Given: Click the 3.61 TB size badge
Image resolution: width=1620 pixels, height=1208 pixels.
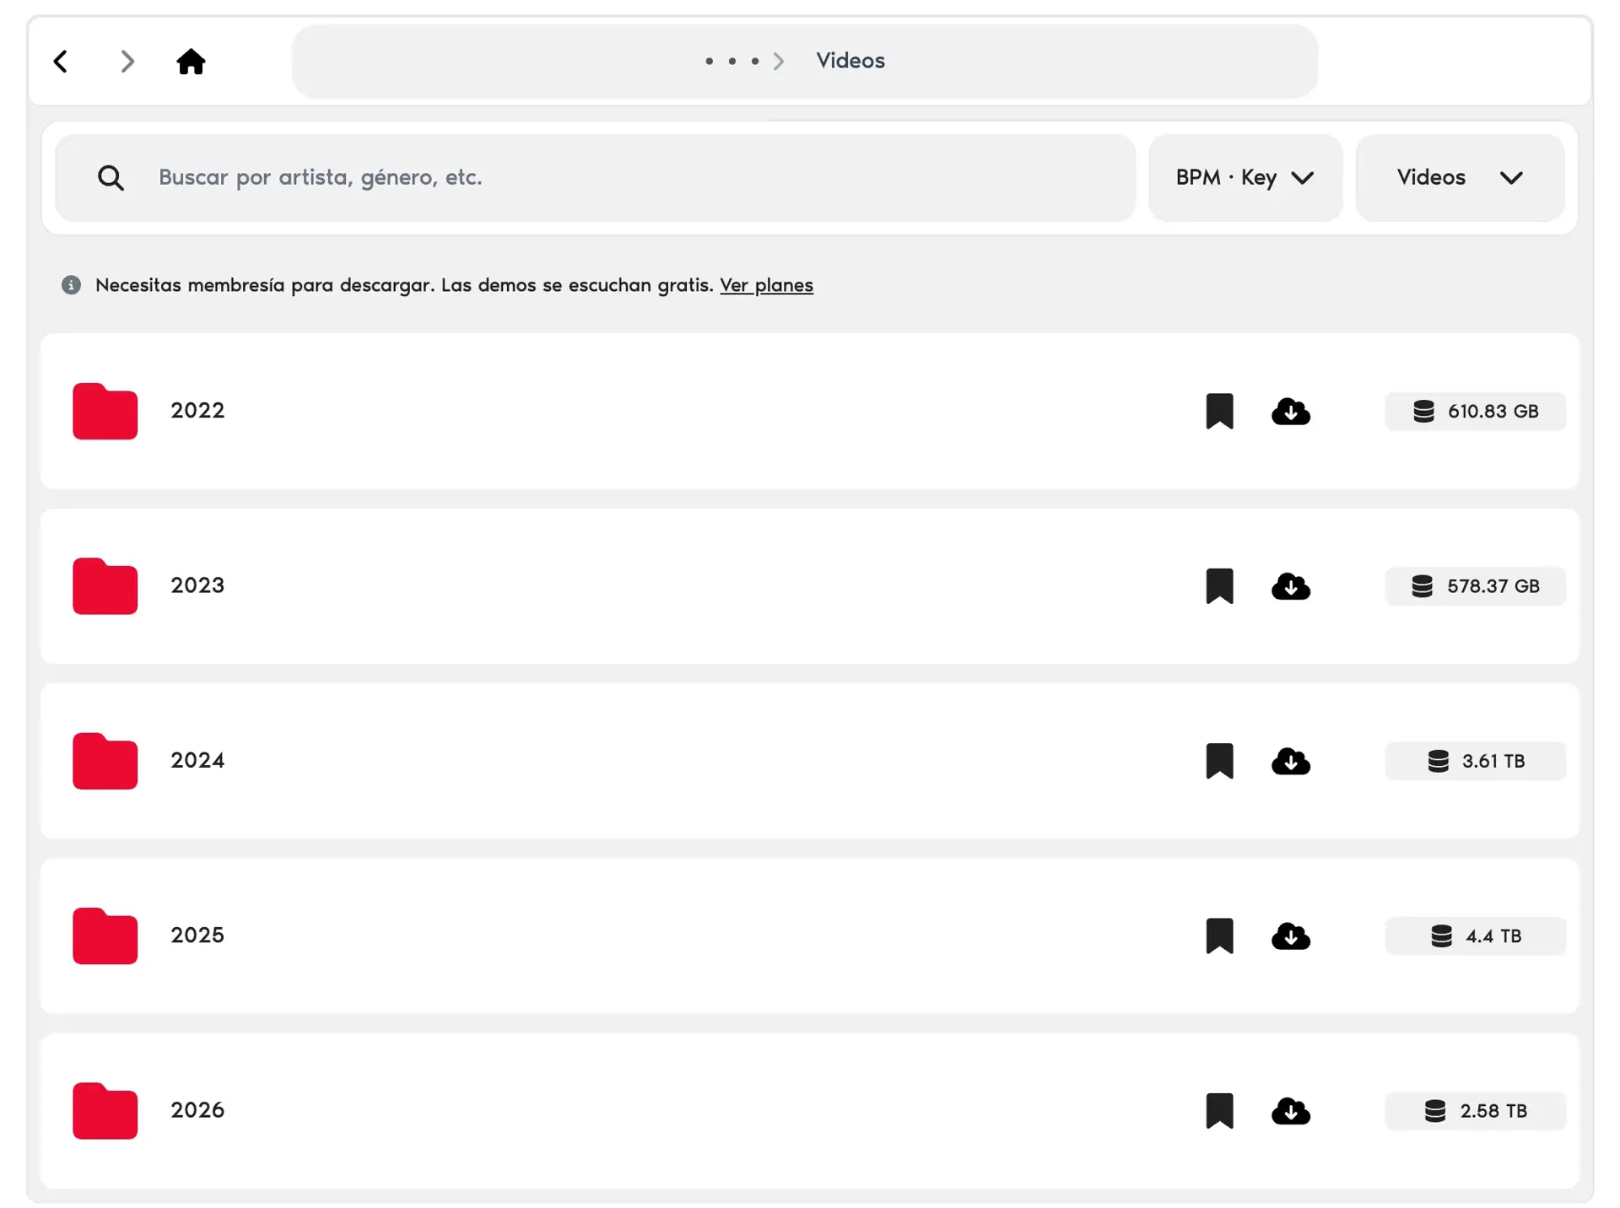Looking at the screenshot, I should point(1475,761).
